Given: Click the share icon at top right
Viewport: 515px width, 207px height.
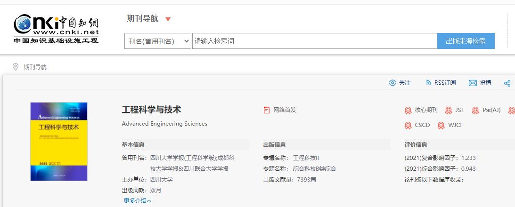Looking at the screenshot, I should [x=507, y=83].
